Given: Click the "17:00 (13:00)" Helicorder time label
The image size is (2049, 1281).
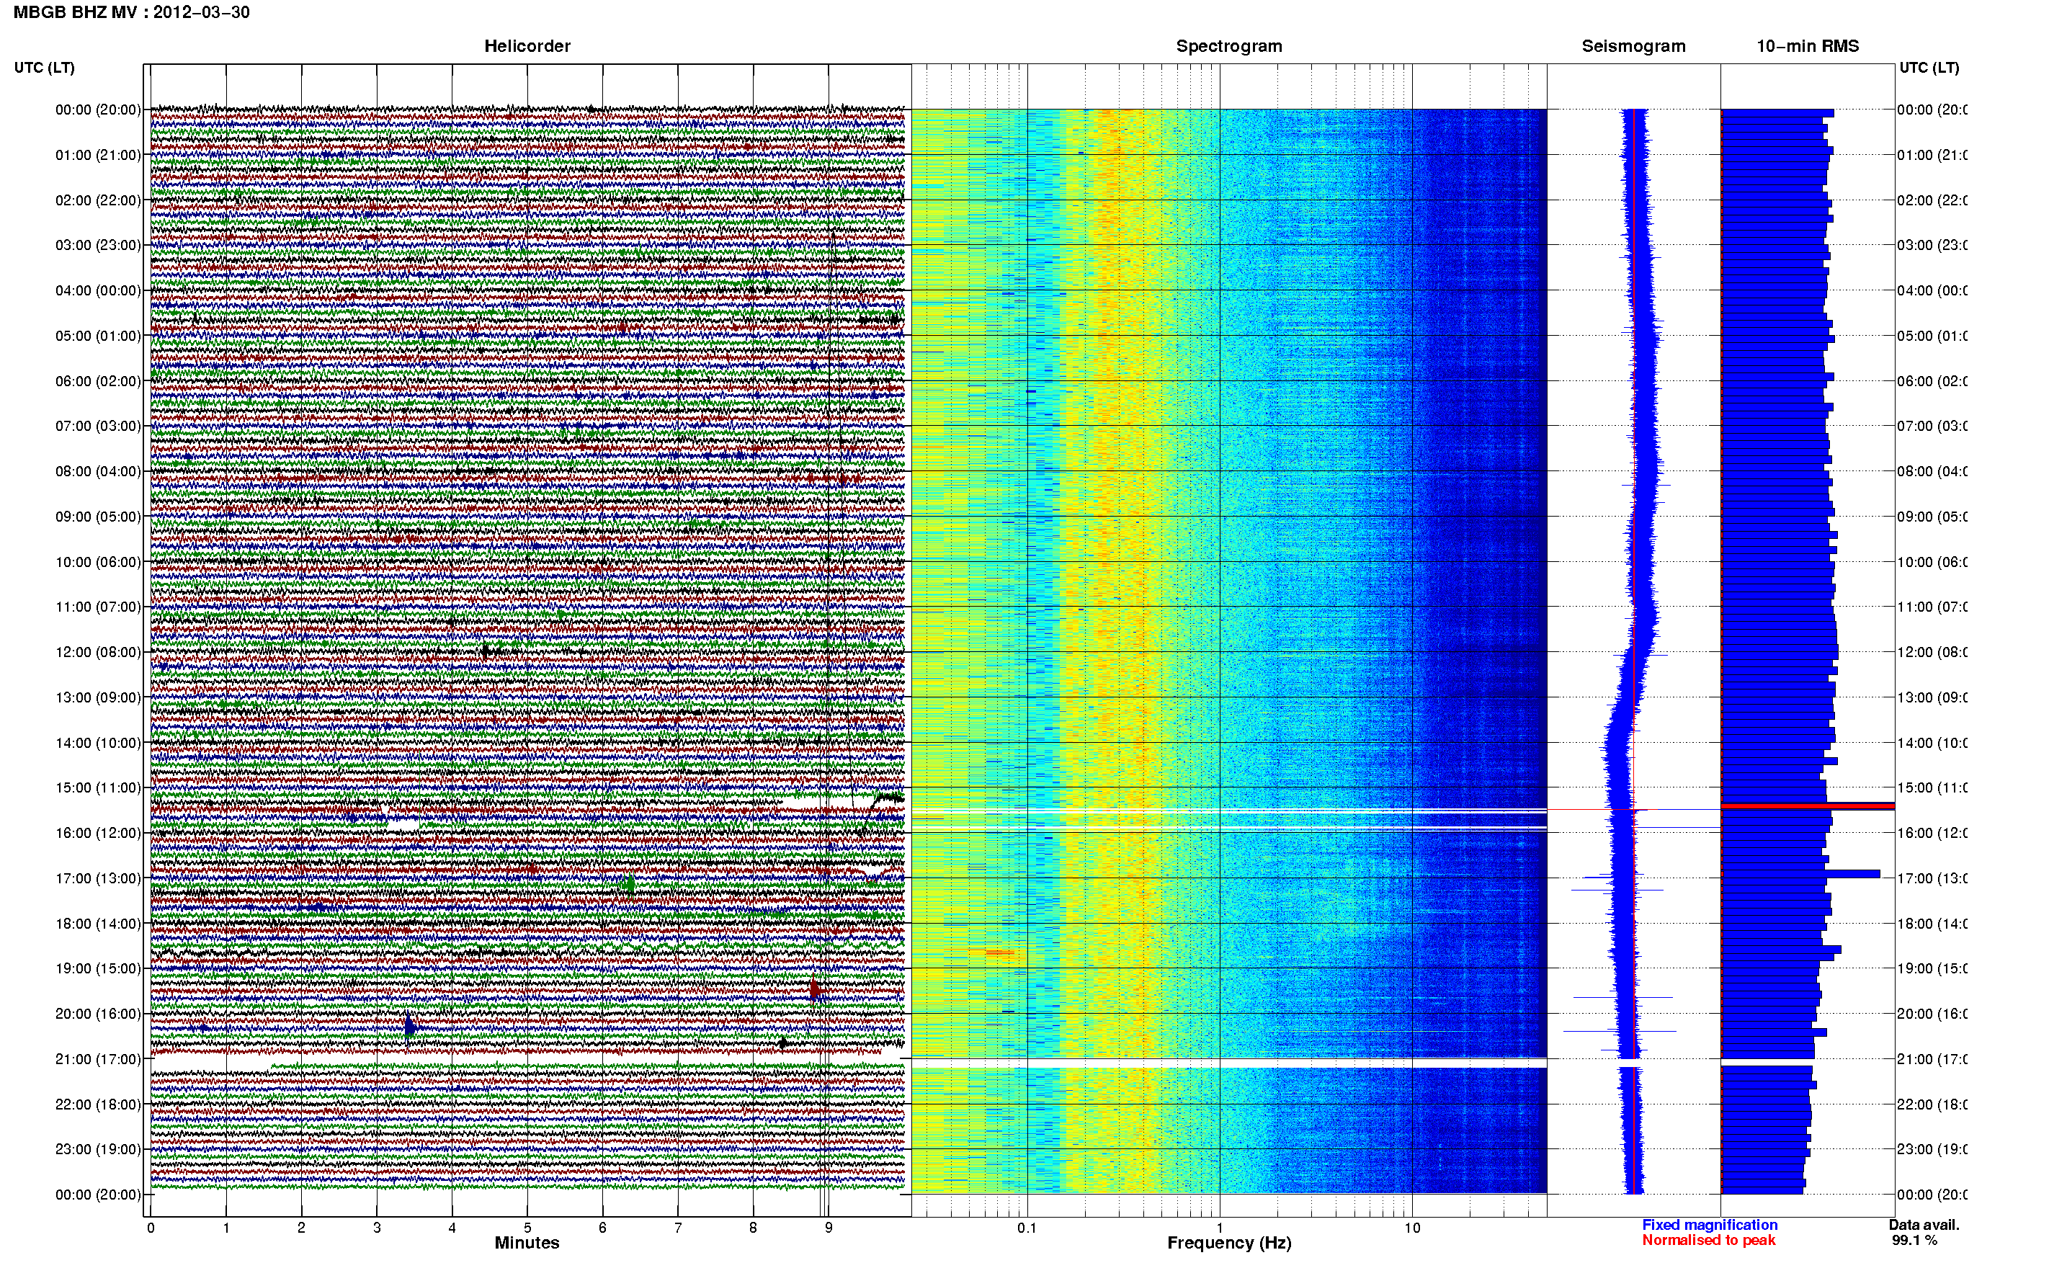Looking at the screenshot, I should 98,878.
